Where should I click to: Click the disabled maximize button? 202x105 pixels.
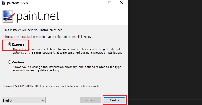[110, 3]
